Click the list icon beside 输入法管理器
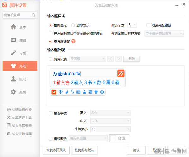 9,125
